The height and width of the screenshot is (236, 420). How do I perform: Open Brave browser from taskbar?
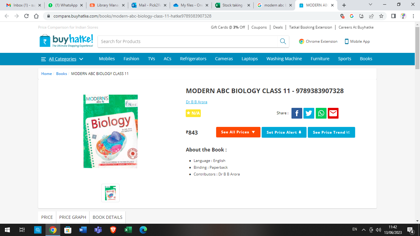tap(113, 230)
